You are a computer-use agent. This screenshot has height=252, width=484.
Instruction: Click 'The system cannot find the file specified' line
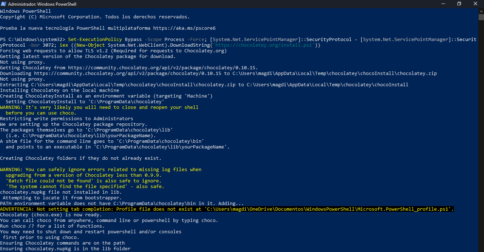tap(85, 187)
